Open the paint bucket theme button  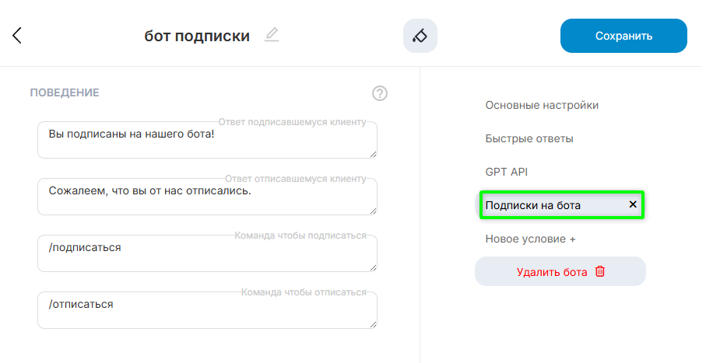click(x=420, y=36)
